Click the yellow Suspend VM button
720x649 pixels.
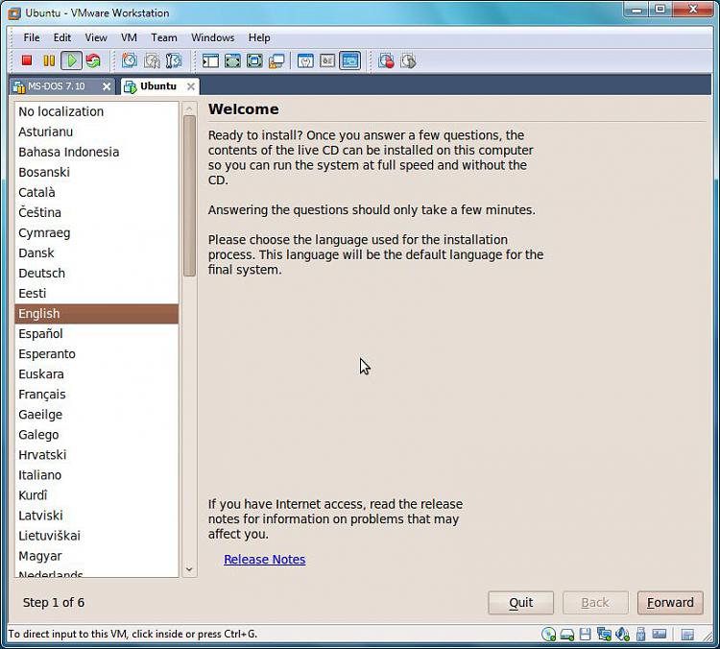pyautogui.click(x=49, y=60)
